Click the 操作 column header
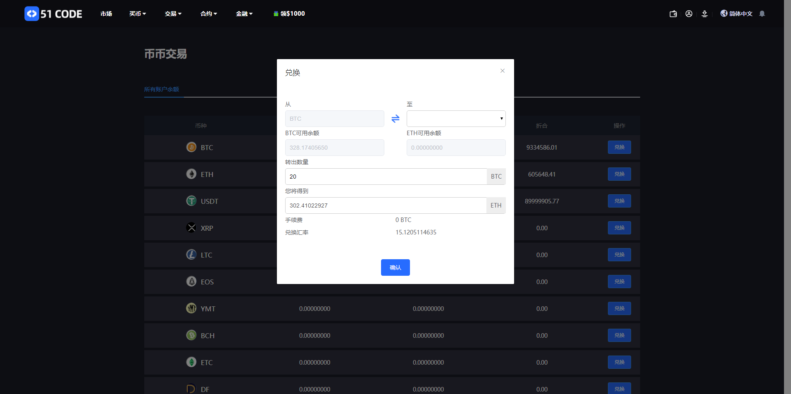791x394 pixels. click(x=619, y=126)
